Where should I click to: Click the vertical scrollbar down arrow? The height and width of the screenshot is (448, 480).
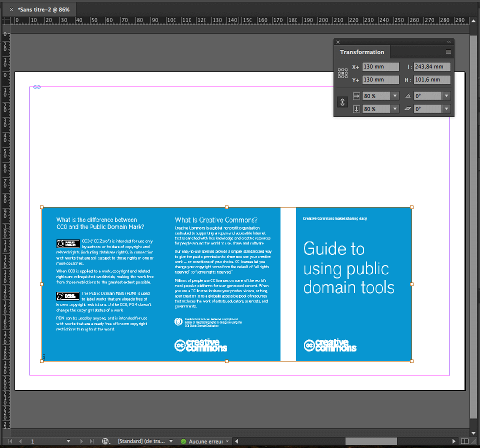coord(473,432)
